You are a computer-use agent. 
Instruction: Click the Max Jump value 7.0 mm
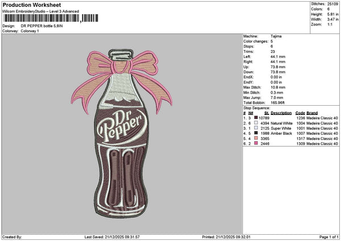(x=277, y=98)
